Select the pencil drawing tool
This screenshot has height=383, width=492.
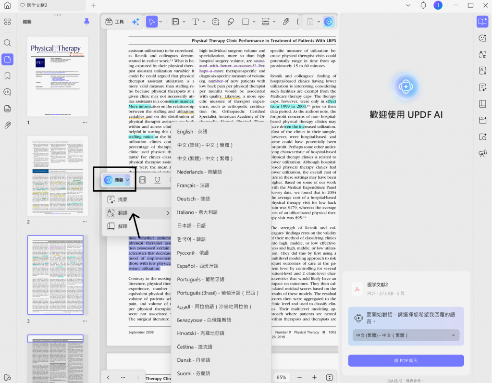pos(231,22)
